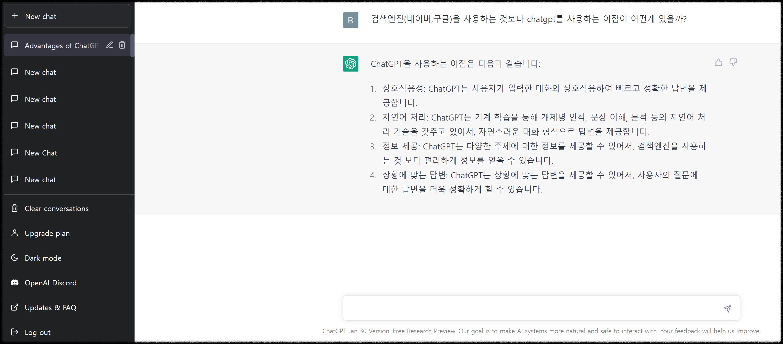Click the message input field
Viewport: 783px width, 344px height.
pyautogui.click(x=541, y=308)
